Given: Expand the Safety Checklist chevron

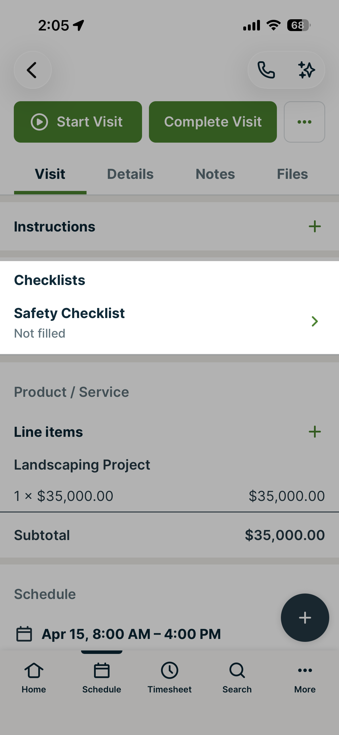Looking at the screenshot, I should (x=315, y=321).
